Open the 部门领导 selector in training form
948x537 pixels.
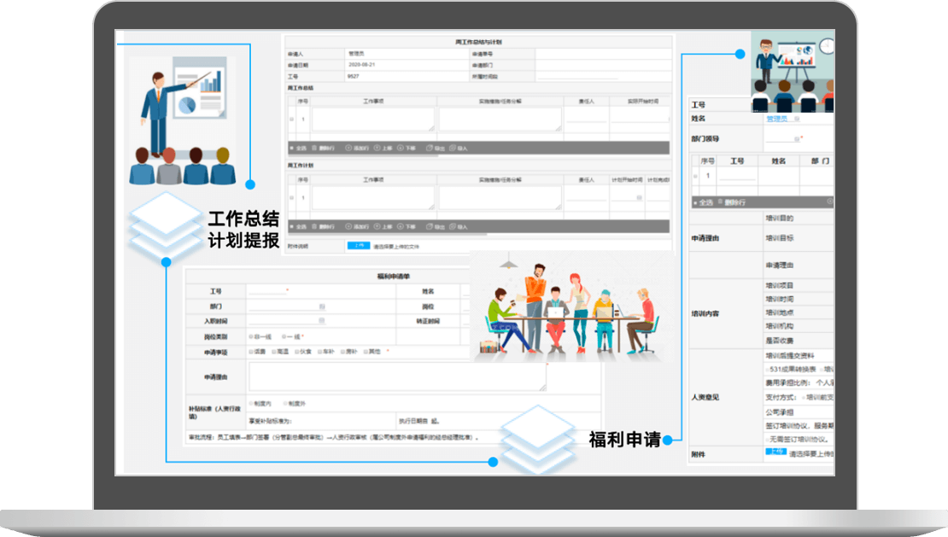coord(797,139)
